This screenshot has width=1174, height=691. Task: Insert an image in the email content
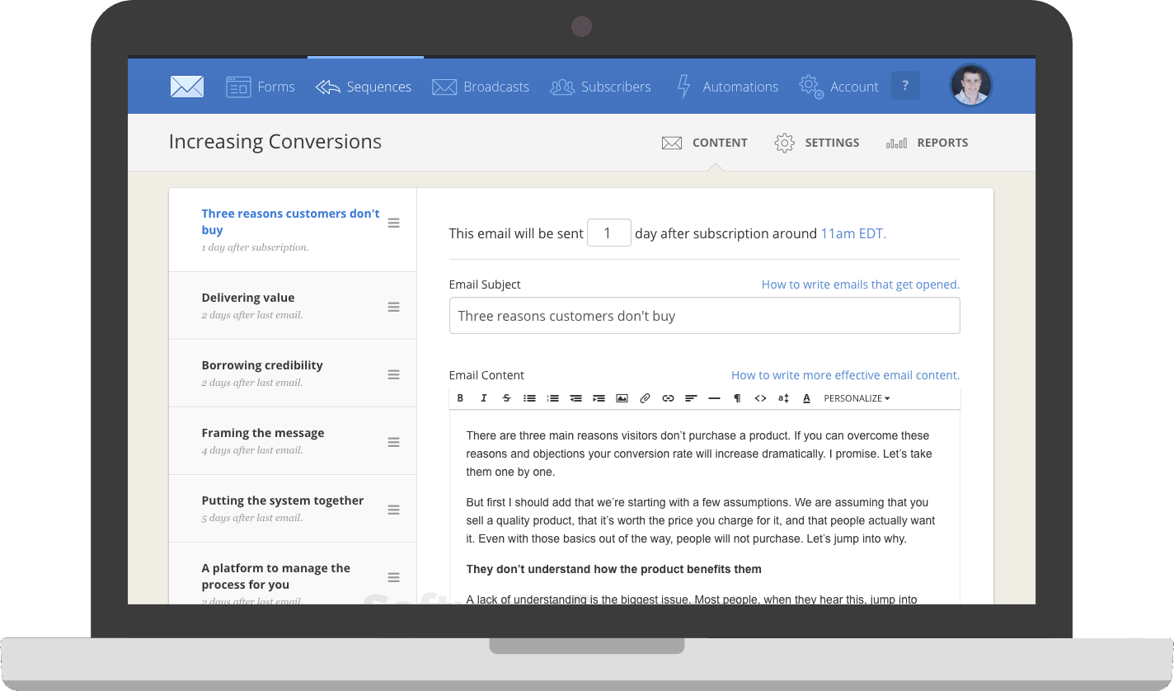tap(621, 398)
